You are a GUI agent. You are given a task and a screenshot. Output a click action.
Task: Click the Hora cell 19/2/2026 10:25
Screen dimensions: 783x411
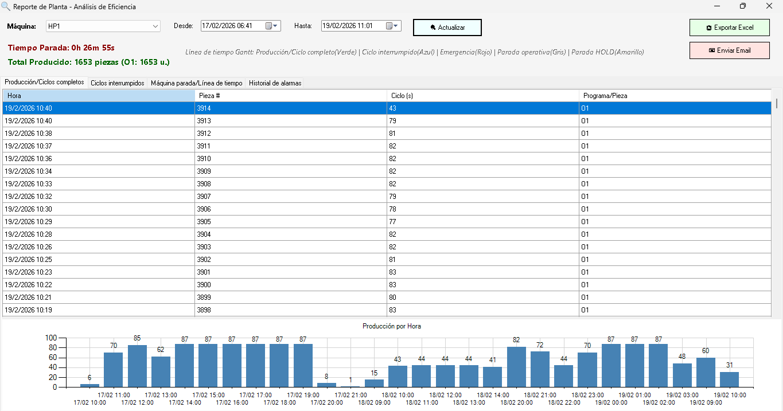[x=99, y=260]
